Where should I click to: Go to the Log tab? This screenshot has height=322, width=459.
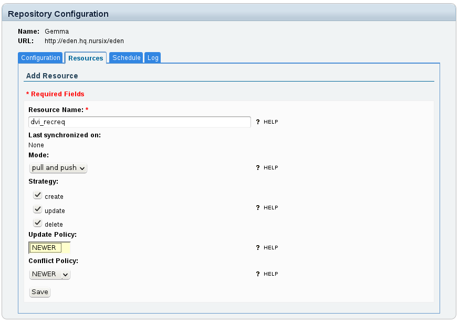click(x=153, y=58)
